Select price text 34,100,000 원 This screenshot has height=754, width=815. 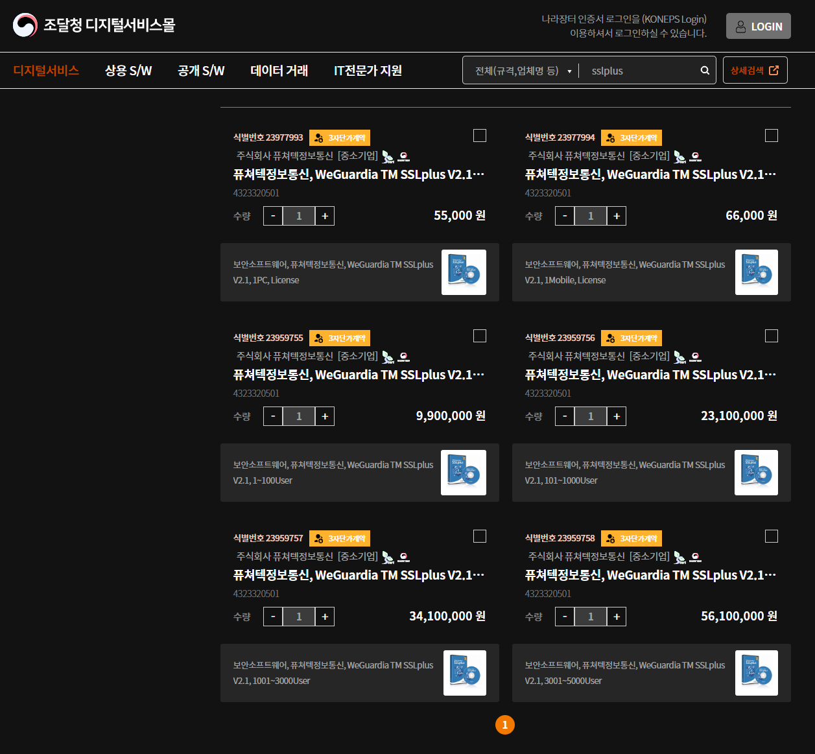tap(447, 616)
